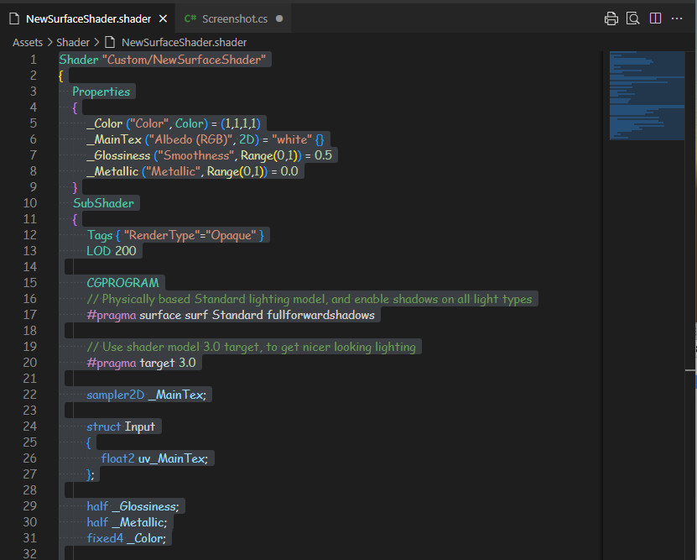This screenshot has width=697, height=560.
Task: Click the preview search icon in toolbar
Action: tap(633, 18)
